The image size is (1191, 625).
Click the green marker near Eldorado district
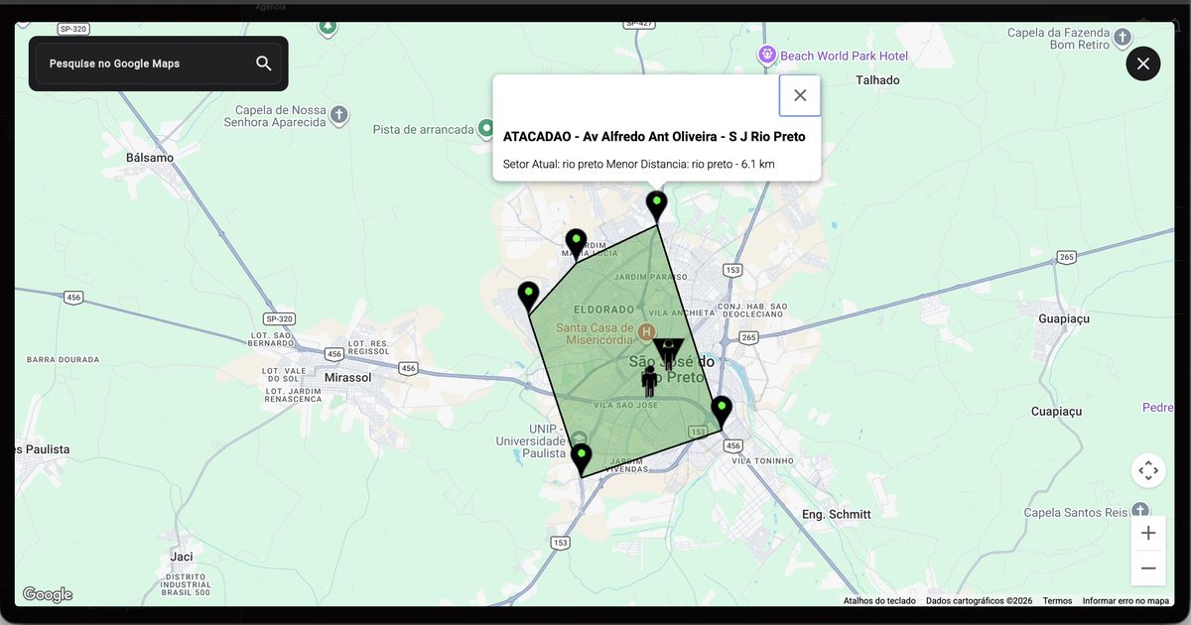529,290
